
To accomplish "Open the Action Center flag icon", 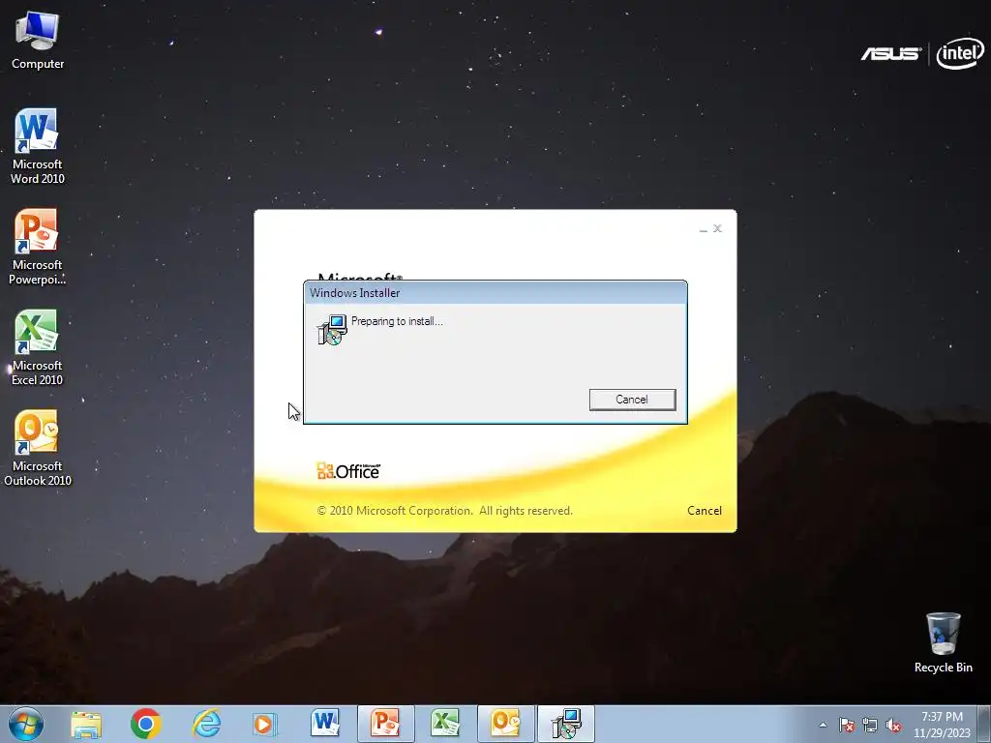I will pos(846,725).
